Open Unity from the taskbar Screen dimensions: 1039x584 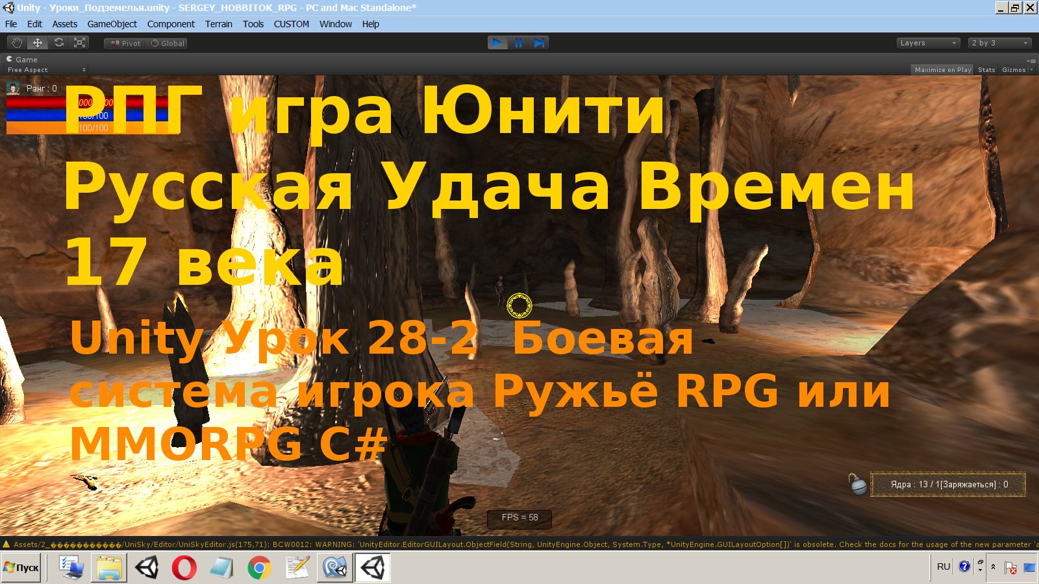click(372, 568)
